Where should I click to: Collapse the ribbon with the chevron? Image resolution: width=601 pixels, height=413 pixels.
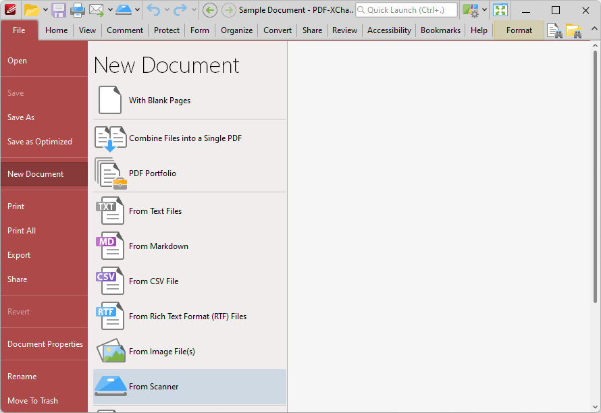point(594,29)
